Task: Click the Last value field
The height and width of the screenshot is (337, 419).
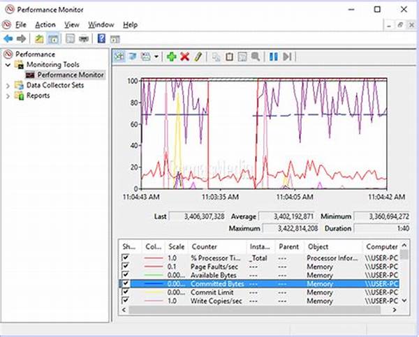Action: [x=197, y=216]
